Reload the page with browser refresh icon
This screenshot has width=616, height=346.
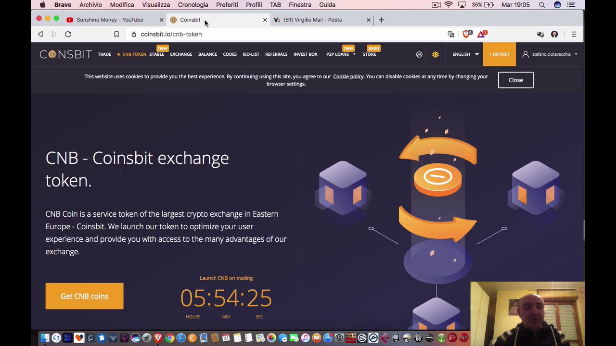click(68, 34)
